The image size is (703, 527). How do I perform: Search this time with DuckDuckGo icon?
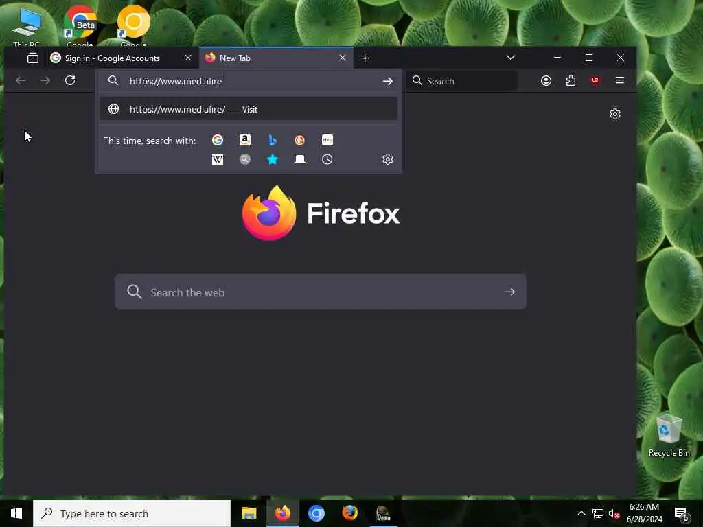pos(299,140)
